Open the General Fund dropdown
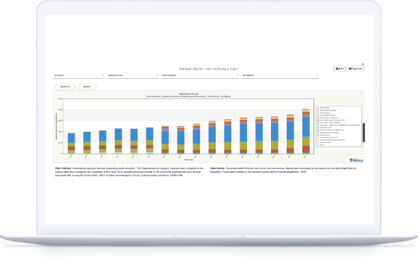 pyautogui.click(x=133, y=75)
